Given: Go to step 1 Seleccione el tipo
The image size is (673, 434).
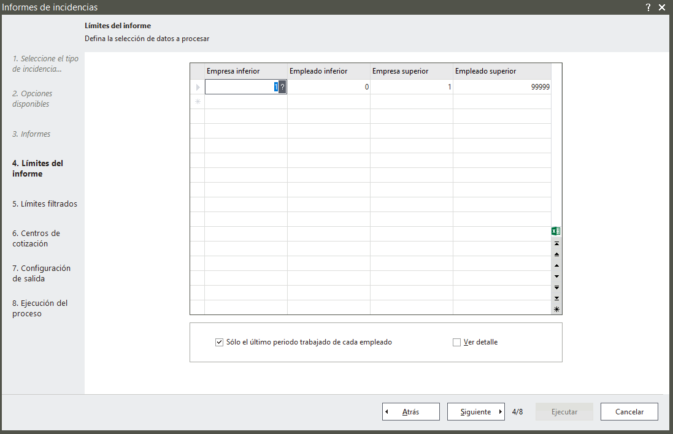Looking at the screenshot, I should 45,64.
